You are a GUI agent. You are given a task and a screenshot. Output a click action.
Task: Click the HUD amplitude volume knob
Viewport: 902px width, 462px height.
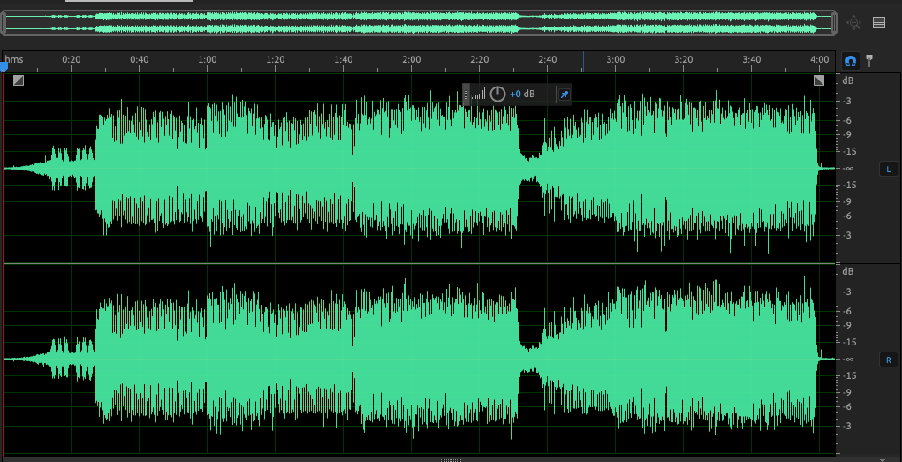tap(498, 95)
